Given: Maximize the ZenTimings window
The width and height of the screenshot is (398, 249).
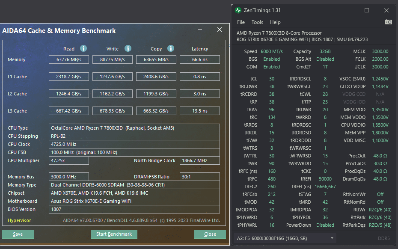Looking at the screenshot, I should [366, 10].
